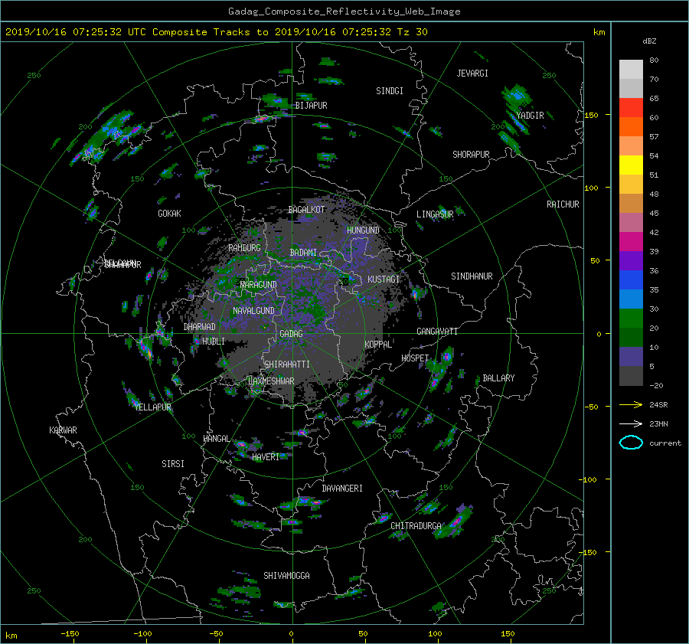Image resolution: width=689 pixels, height=644 pixels.
Task: Click the JEVARGI city label
Action: pyautogui.click(x=472, y=74)
